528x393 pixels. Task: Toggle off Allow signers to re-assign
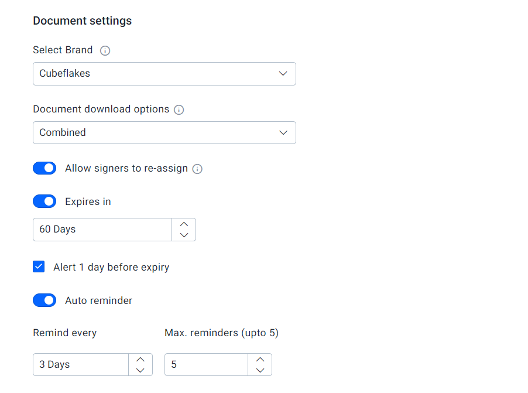pos(44,168)
